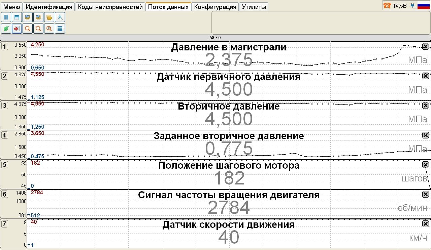Close the Заданное вторичное давление graph

pyautogui.click(x=426, y=135)
